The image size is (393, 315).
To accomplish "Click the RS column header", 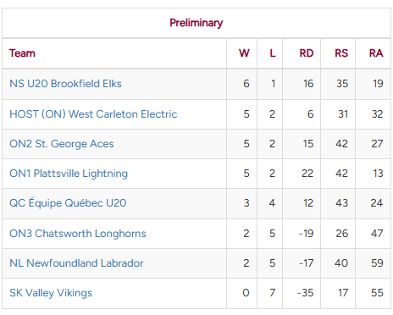I will click(x=341, y=53).
